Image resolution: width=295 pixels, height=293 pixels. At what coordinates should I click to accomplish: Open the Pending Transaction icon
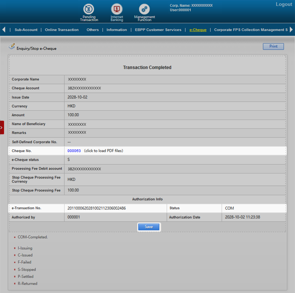pyautogui.click(x=89, y=9)
